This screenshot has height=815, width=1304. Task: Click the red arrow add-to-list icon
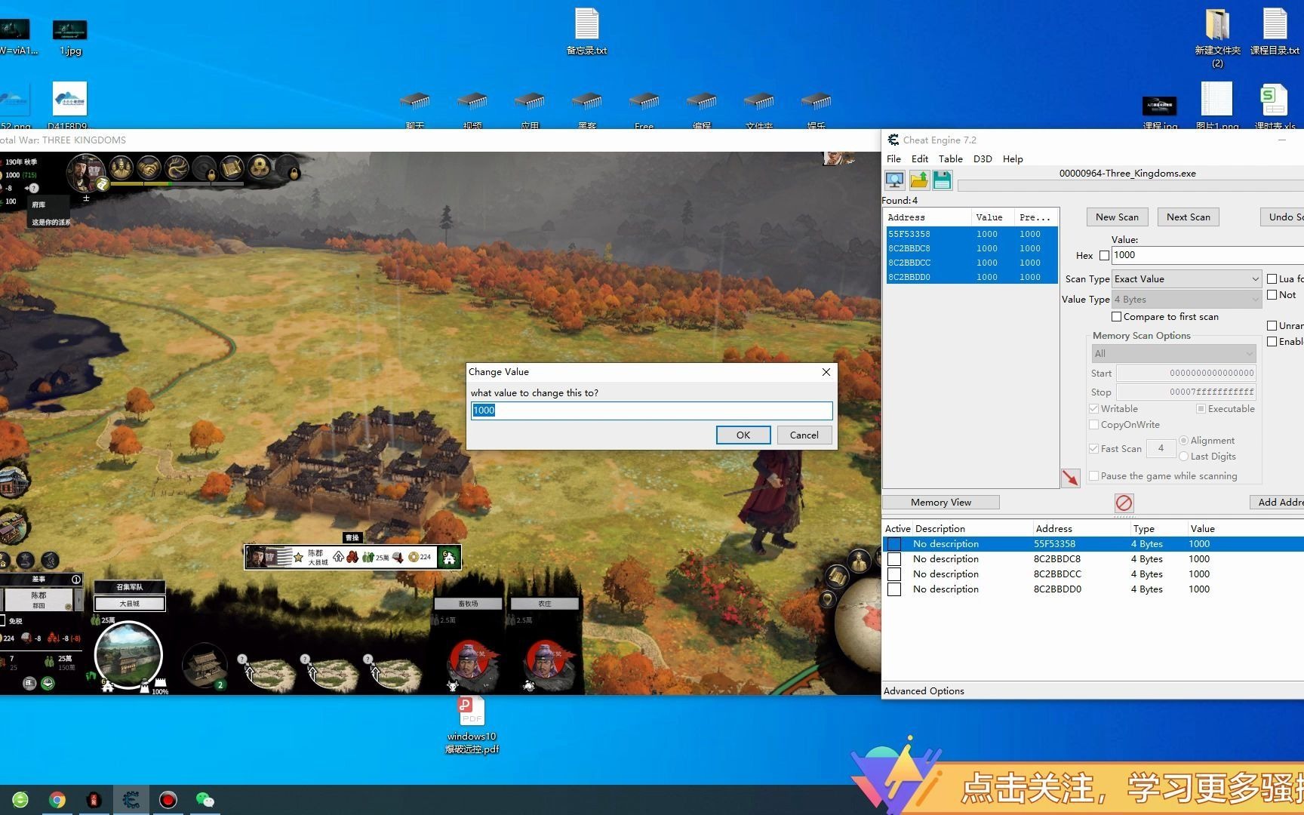pyautogui.click(x=1070, y=478)
